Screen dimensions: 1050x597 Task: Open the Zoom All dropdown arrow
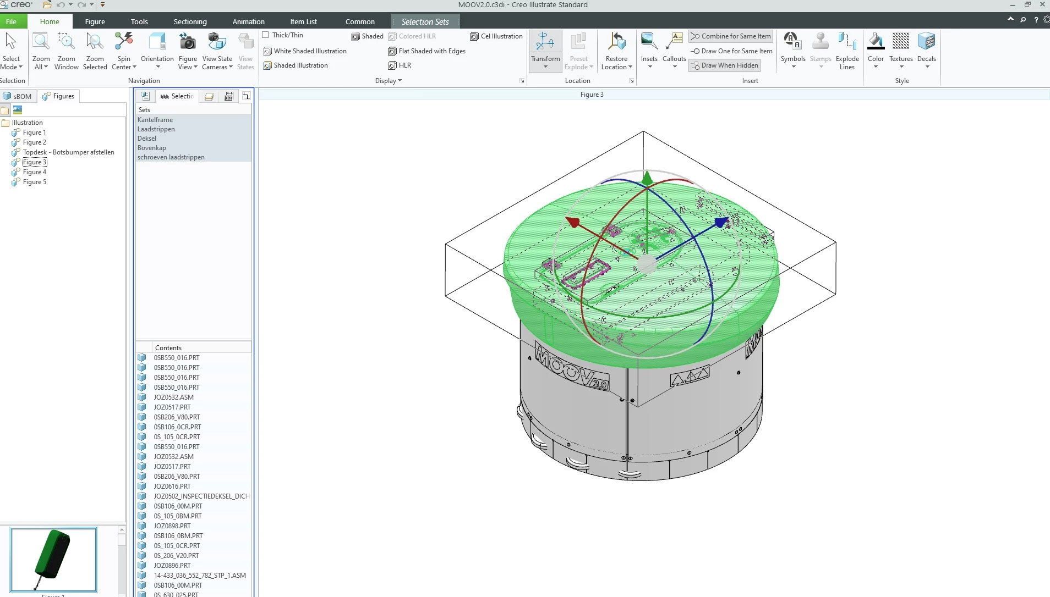pyautogui.click(x=46, y=67)
